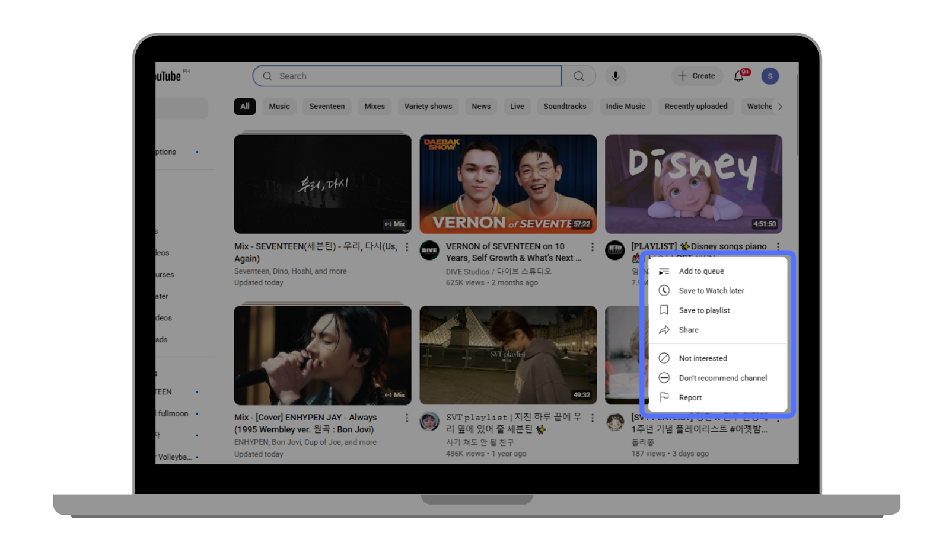Open options for VERNON video
Screen dimensions: 949x533
point(592,247)
